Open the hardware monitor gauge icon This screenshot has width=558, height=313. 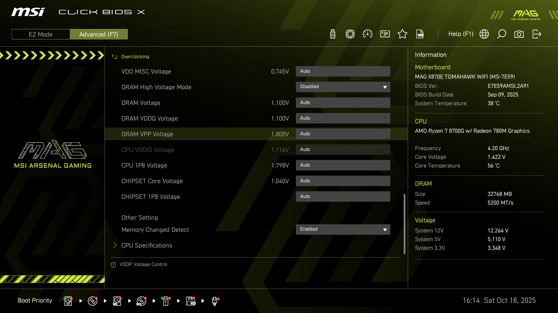[368, 34]
